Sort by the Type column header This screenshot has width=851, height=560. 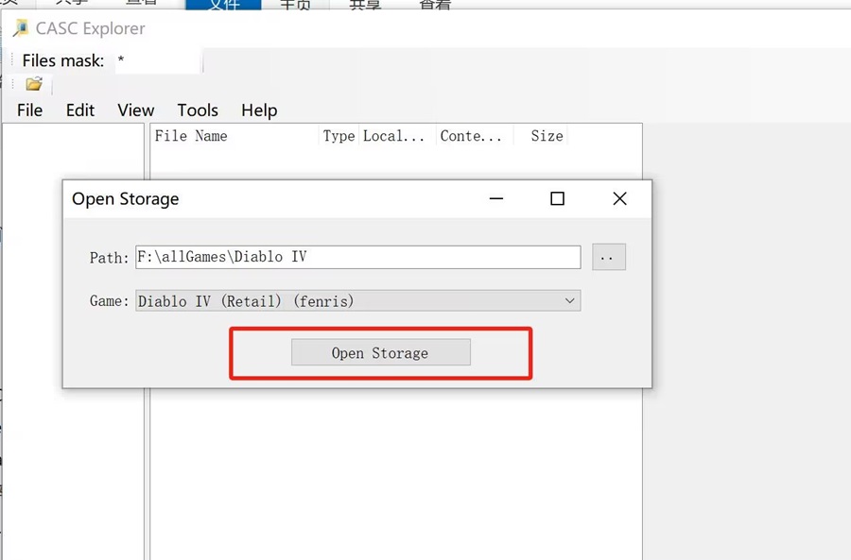[339, 136]
